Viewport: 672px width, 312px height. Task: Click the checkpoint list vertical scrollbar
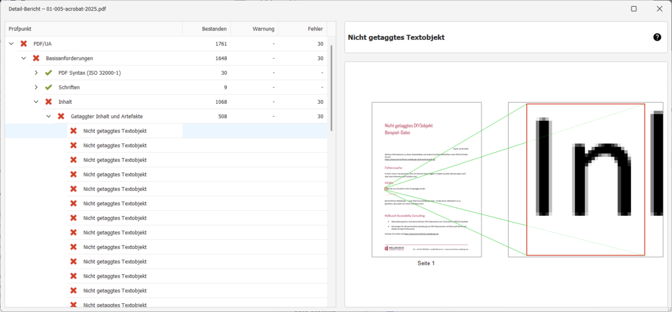tap(331, 88)
